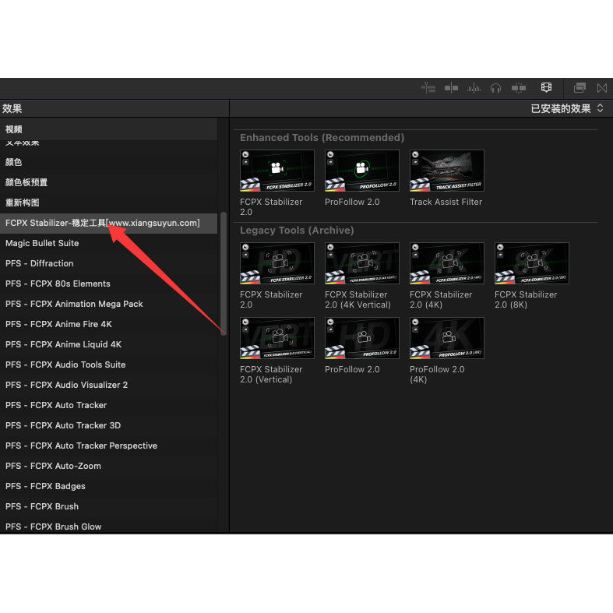613x613 pixels.
Task: Select PFS - FCPX 80s Elements
Action: (x=108, y=284)
